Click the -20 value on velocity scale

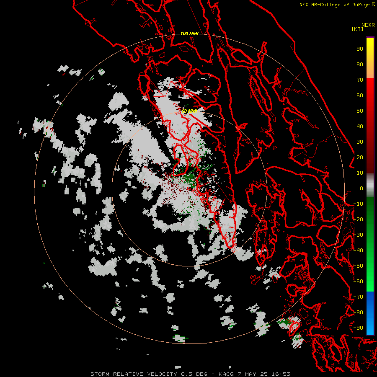pos(358,219)
